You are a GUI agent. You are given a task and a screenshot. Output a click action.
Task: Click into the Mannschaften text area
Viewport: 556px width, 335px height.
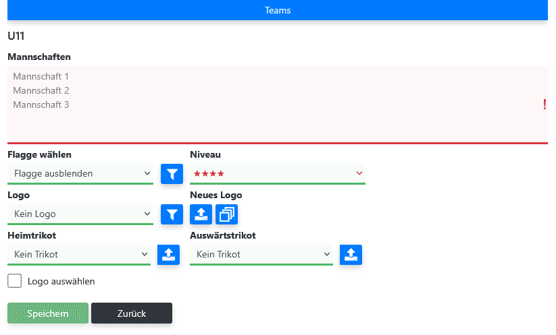point(278,104)
